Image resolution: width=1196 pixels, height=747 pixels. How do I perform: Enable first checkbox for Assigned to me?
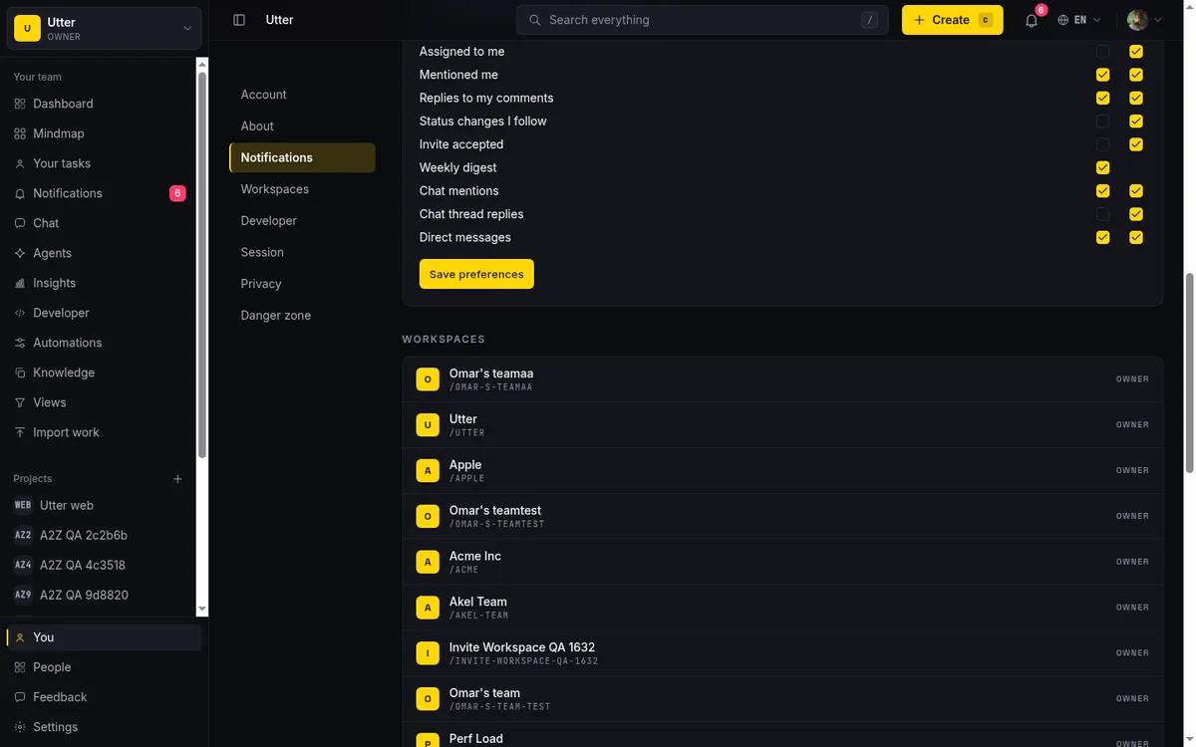pyautogui.click(x=1102, y=52)
